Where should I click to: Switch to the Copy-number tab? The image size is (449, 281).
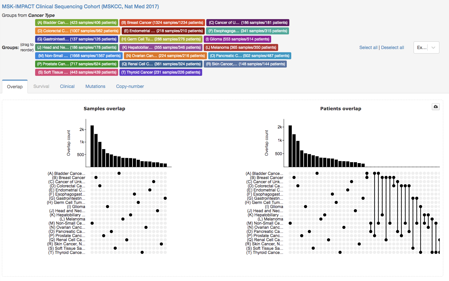[x=130, y=86]
